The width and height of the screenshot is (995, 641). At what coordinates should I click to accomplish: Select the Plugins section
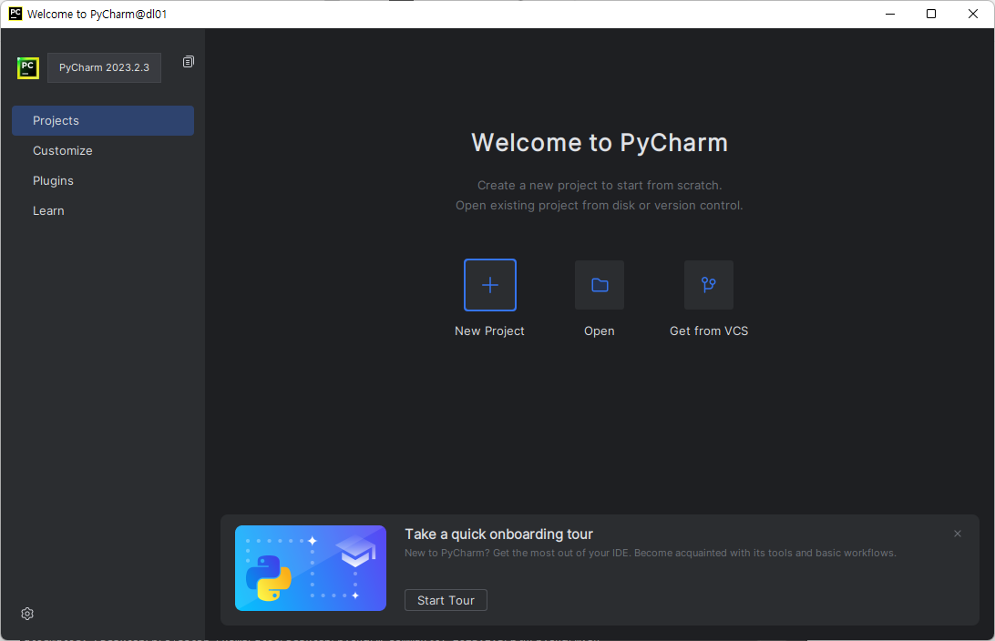(53, 180)
